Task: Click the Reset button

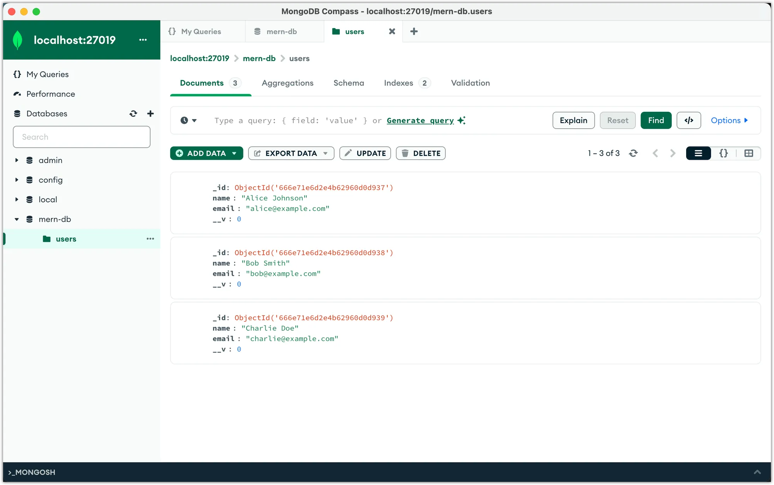Action: pos(618,120)
